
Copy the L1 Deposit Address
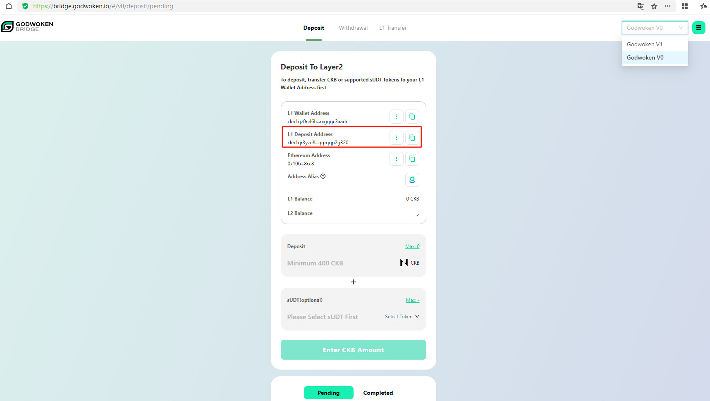[412, 138]
